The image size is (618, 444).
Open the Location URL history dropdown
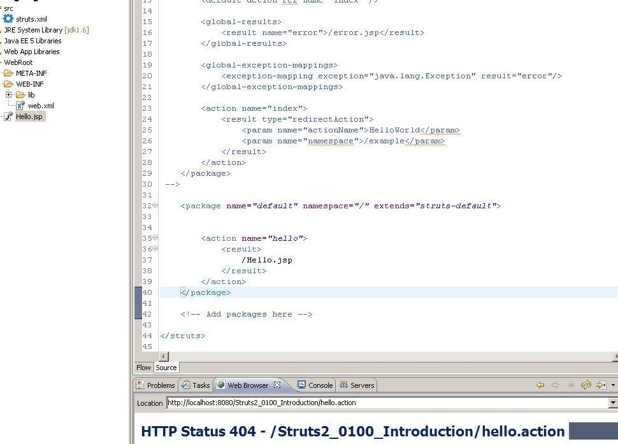[x=613, y=403]
